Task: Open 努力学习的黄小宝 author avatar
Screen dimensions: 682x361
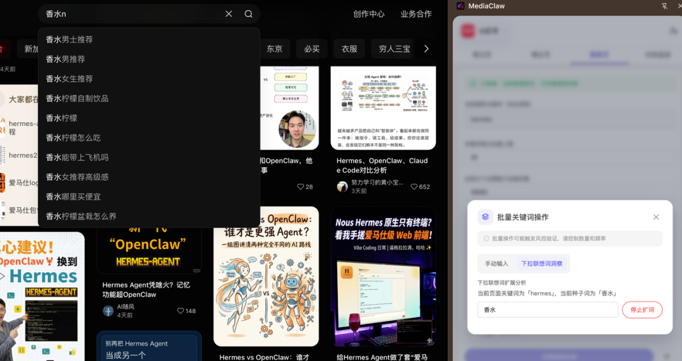Action: point(342,187)
